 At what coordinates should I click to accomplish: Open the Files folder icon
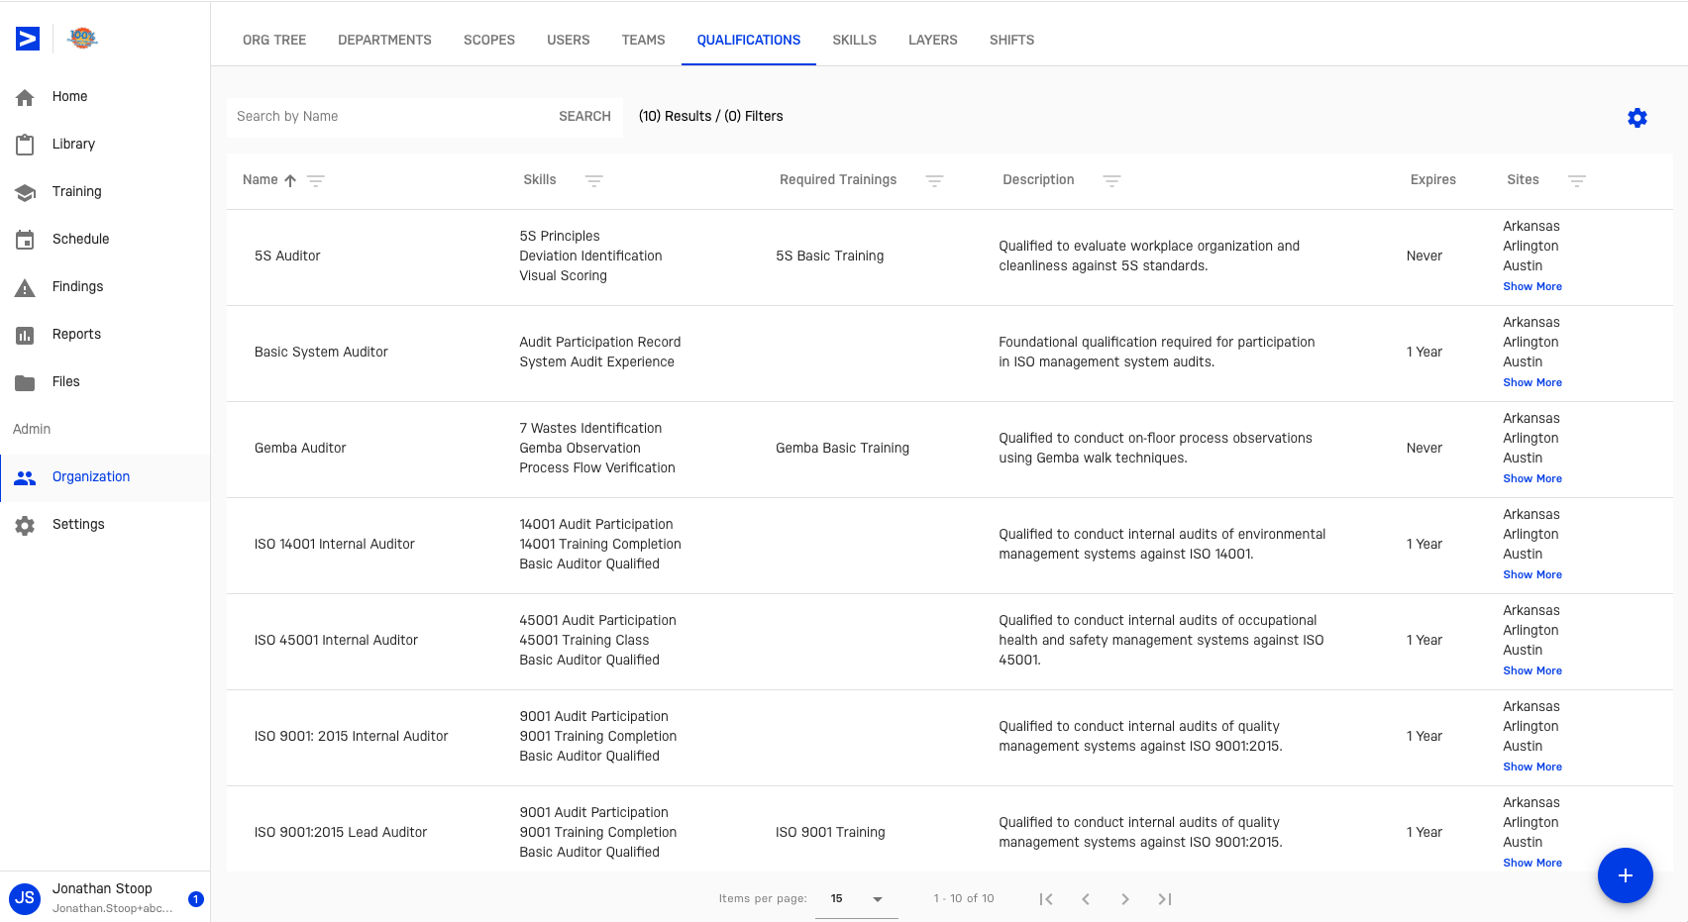coord(25,382)
